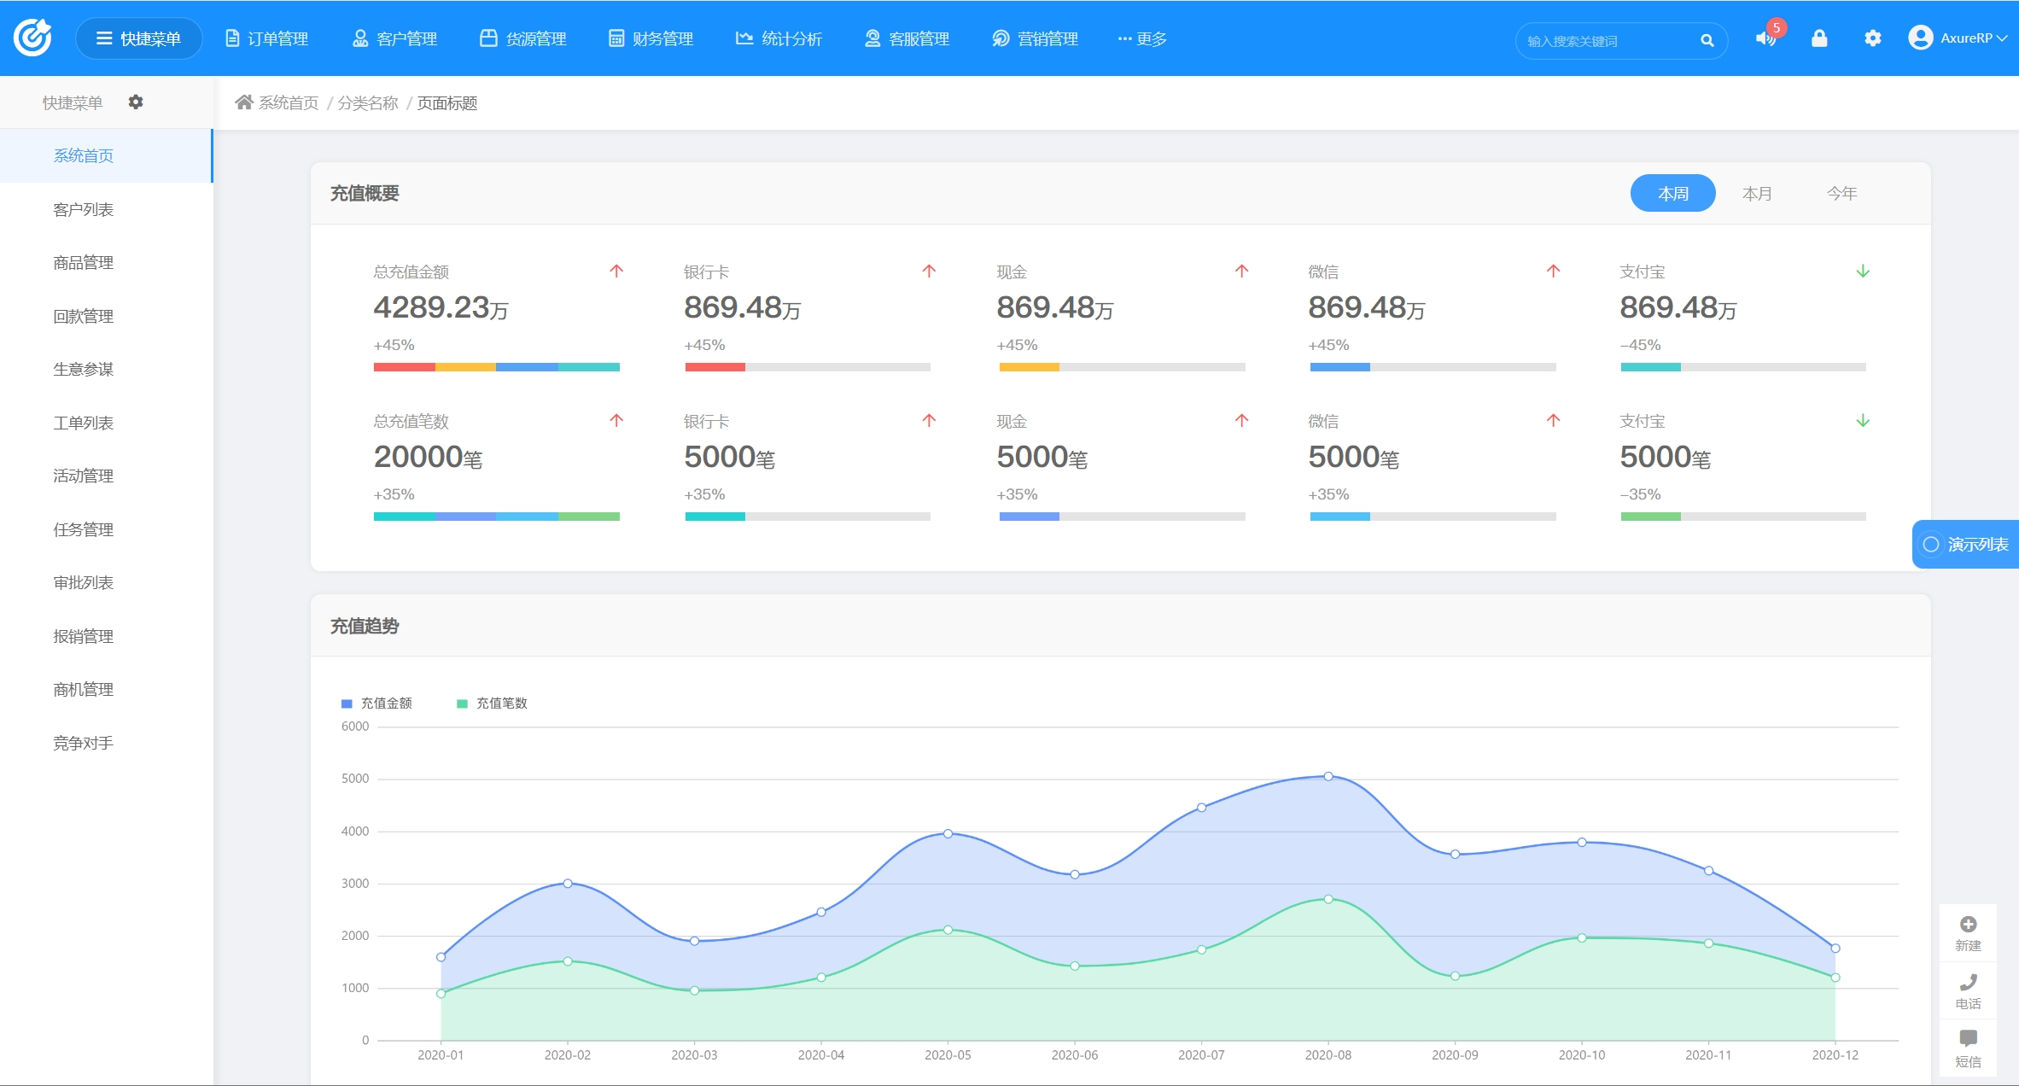Viewport: 2019px width, 1086px height.
Task: Select 任务管理 in the sidebar
Action: point(106,529)
